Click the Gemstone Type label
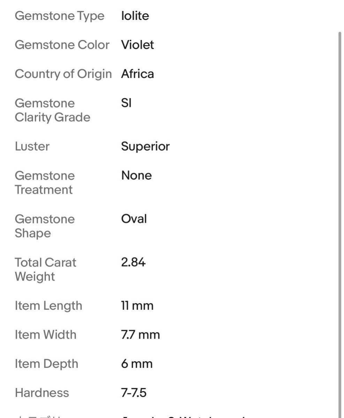344x418 pixels. pyautogui.click(x=60, y=16)
